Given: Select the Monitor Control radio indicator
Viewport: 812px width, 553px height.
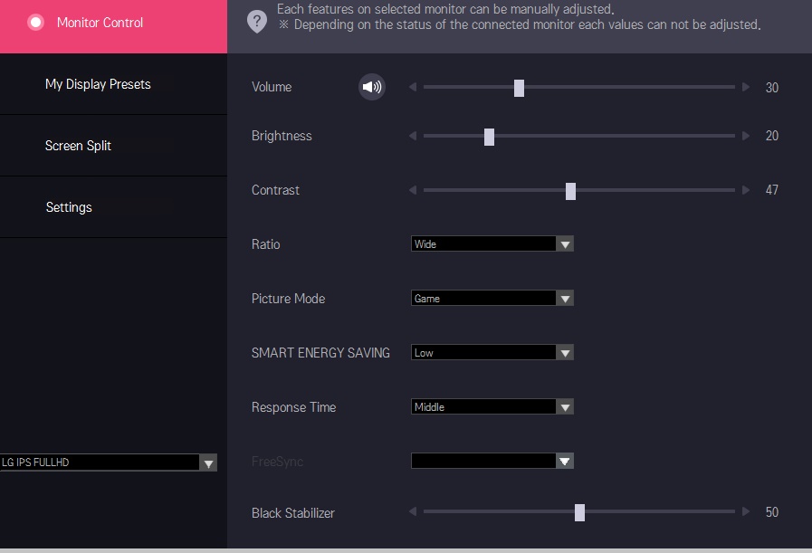Looking at the screenshot, I should pyautogui.click(x=35, y=23).
